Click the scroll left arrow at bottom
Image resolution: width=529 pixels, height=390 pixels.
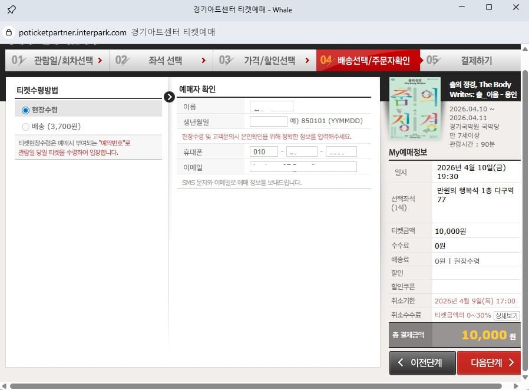coord(4,386)
